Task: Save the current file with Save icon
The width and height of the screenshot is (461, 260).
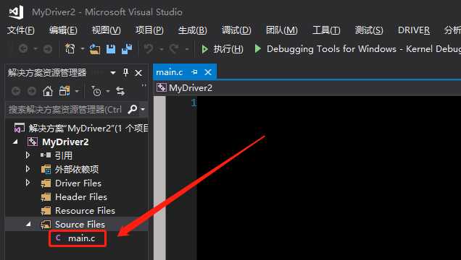Action: [x=111, y=49]
